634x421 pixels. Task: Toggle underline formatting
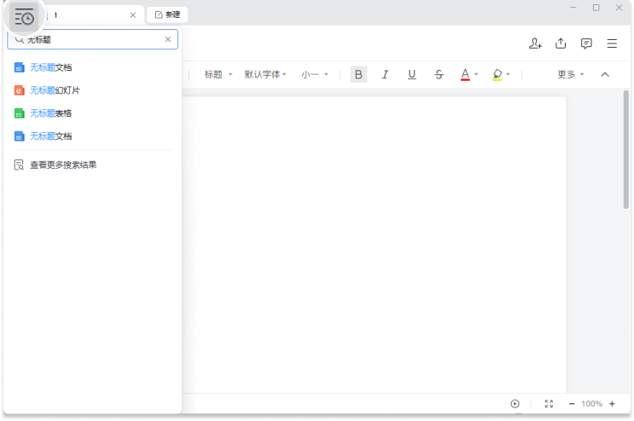[411, 74]
